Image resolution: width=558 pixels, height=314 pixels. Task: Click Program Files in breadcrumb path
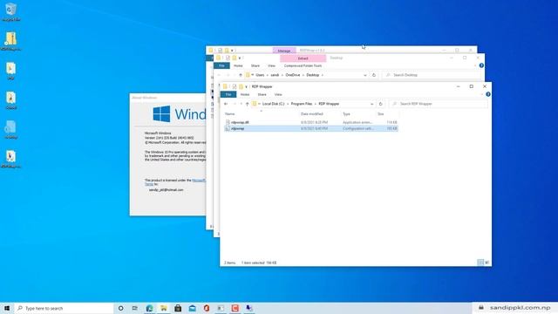click(x=302, y=104)
